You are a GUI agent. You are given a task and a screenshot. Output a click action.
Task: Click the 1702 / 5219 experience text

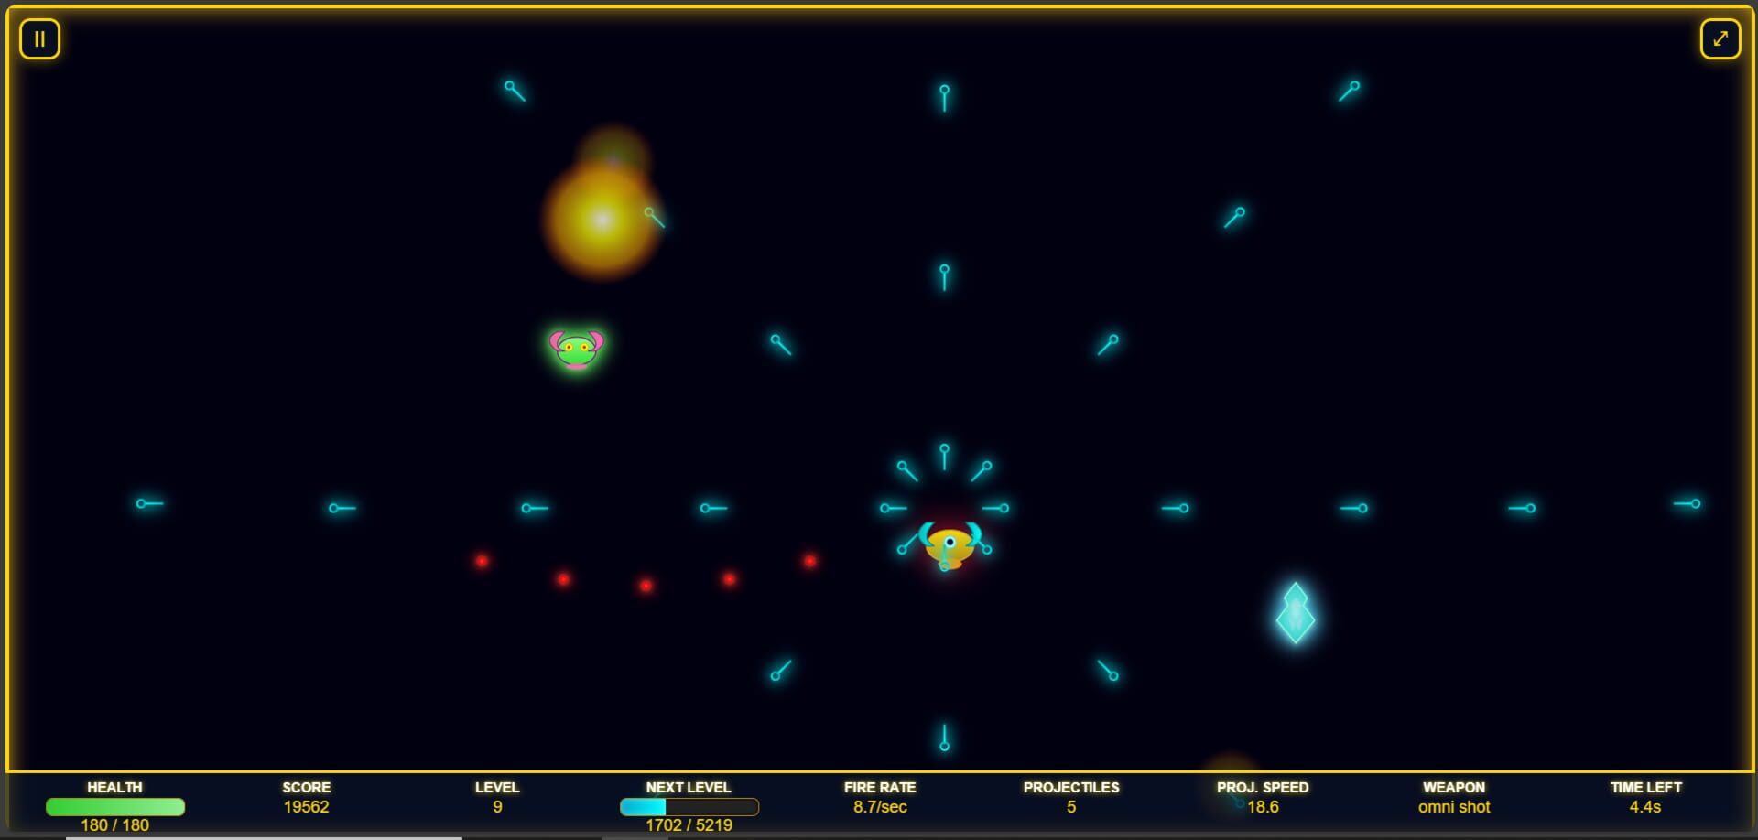[689, 825]
